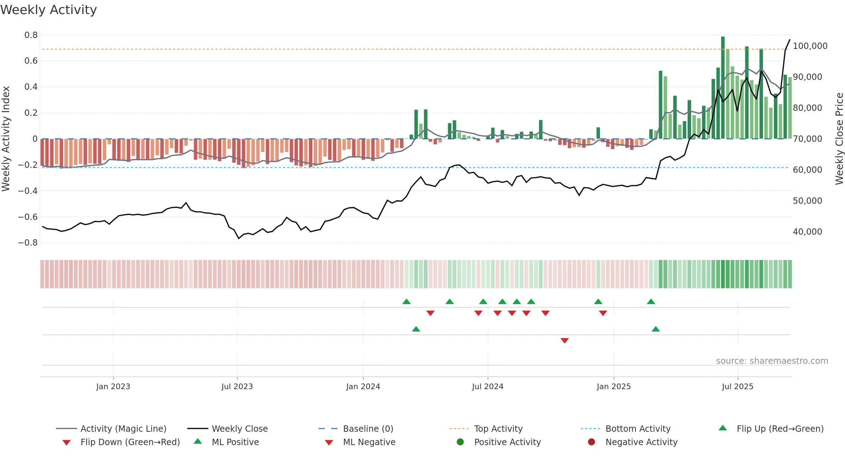Click the earliest Flip Down red triangle marker
Image resolution: width=845 pixels, height=475 pixels.
point(430,313)
